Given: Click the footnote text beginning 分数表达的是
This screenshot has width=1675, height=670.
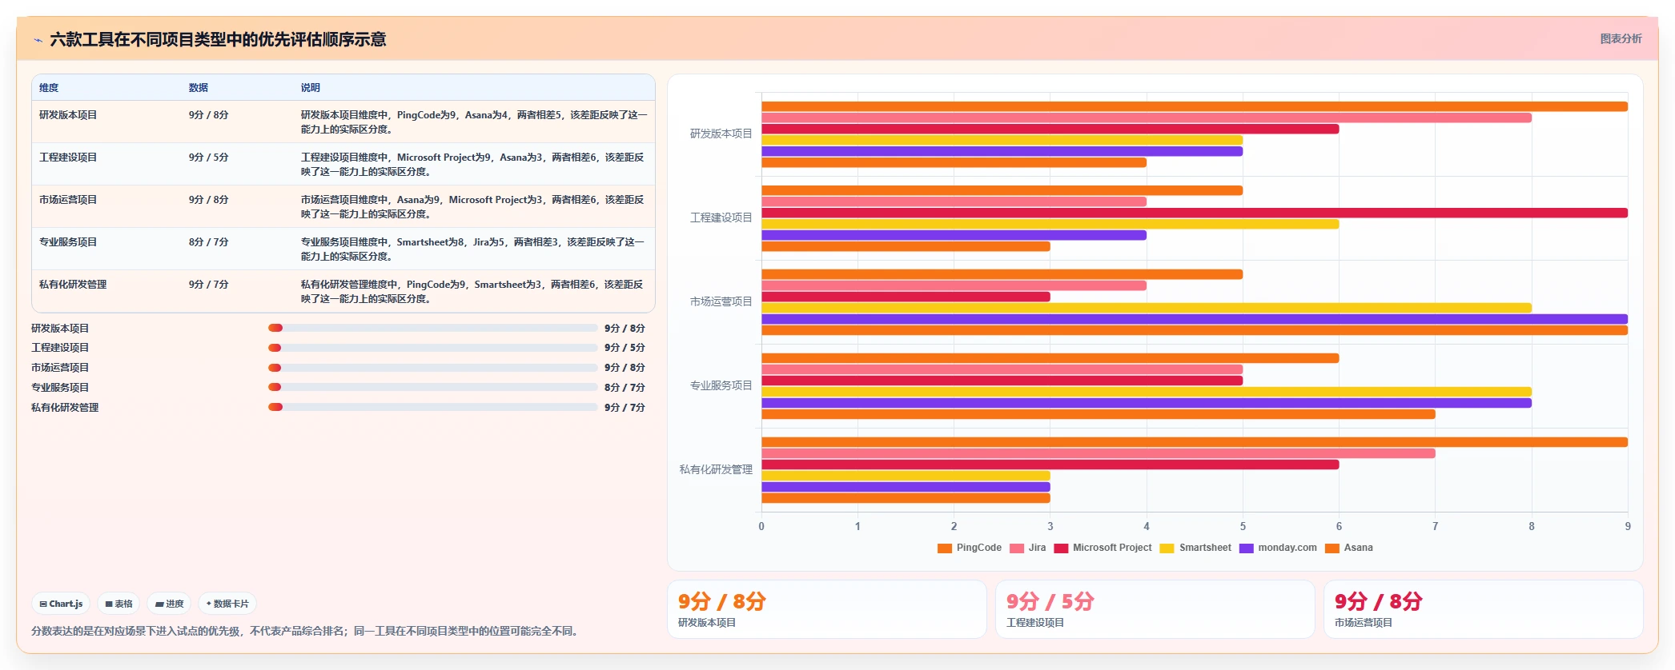Looking at the screenshot, I should pyautogui.click(x=304, y=632).
